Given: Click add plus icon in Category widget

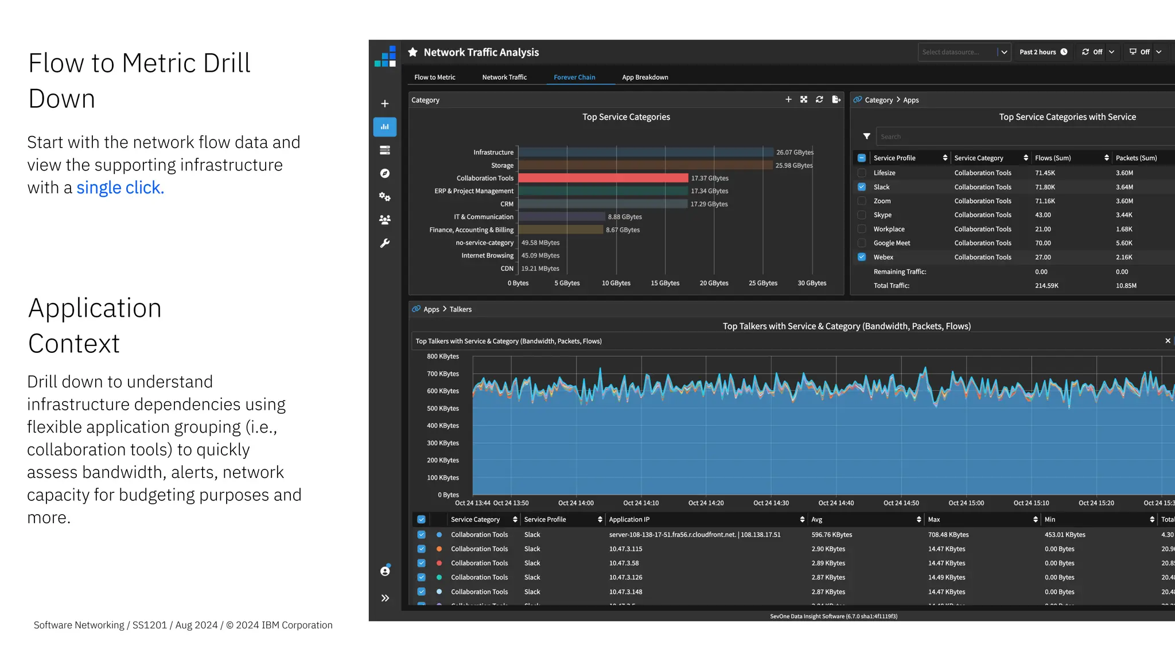Looking at the screenshot, I should coord(788,99).
